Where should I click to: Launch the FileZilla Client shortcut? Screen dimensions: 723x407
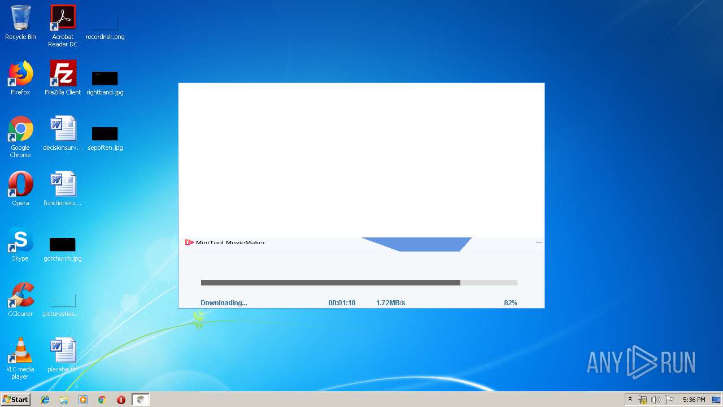(x=63, y=78)
